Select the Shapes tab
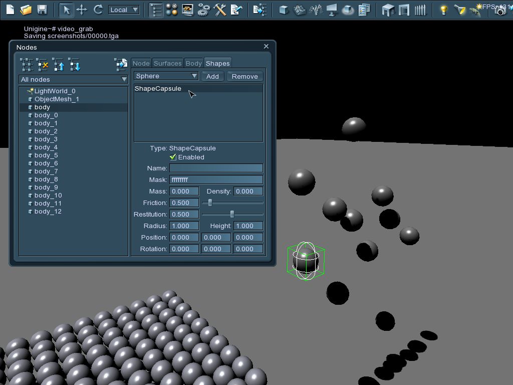The width and height of the screenshot is (513, 385). click(217, 63)
